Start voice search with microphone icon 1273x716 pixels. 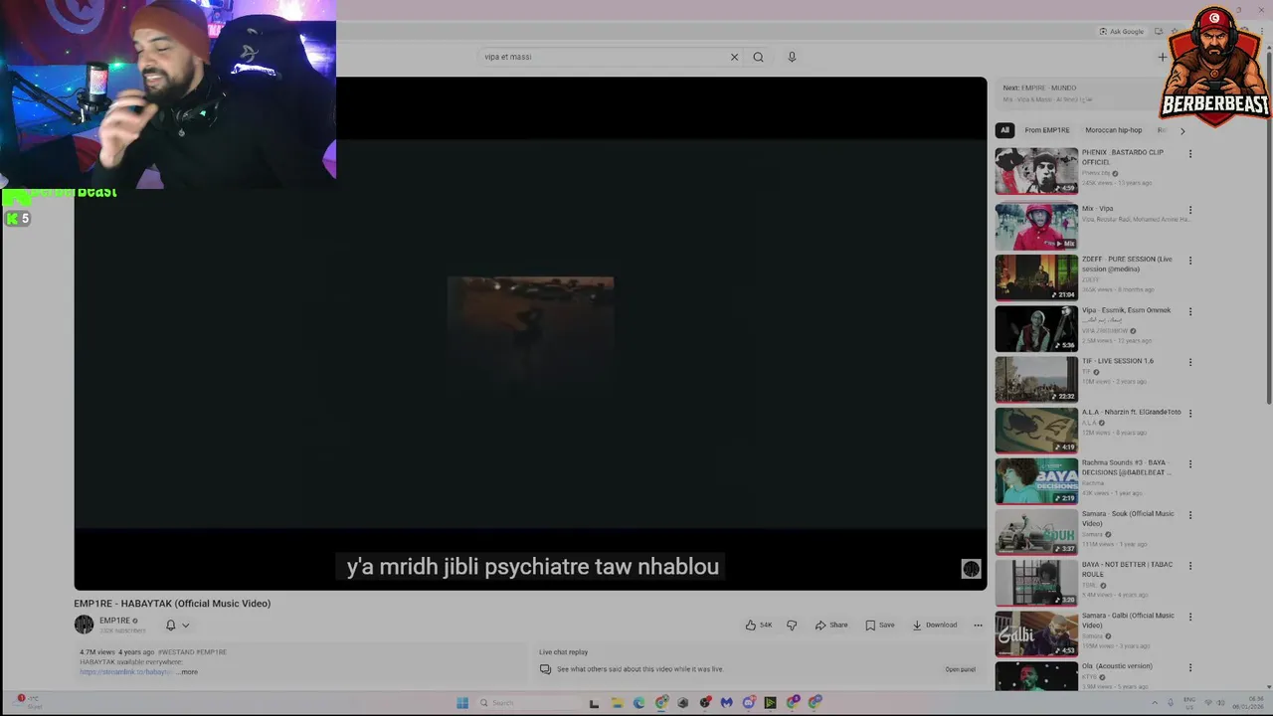pyautogui.click(x=792, y=57)
